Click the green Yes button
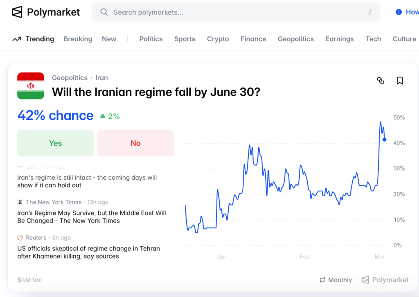 click(x=55, y=143)
